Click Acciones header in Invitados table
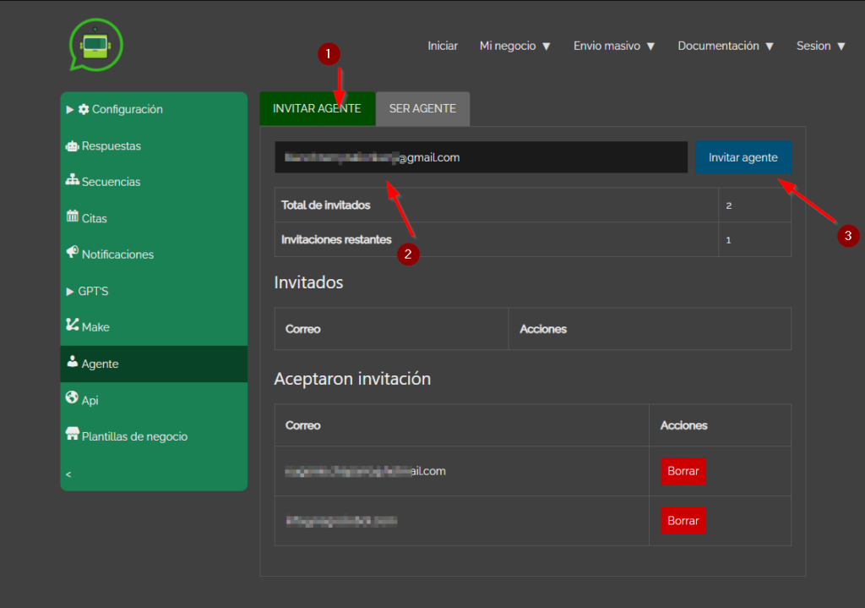The image size is (865, 608). coord(543,329)
